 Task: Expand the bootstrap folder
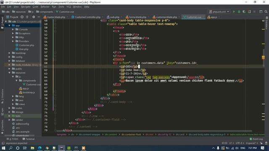[9, 53]
